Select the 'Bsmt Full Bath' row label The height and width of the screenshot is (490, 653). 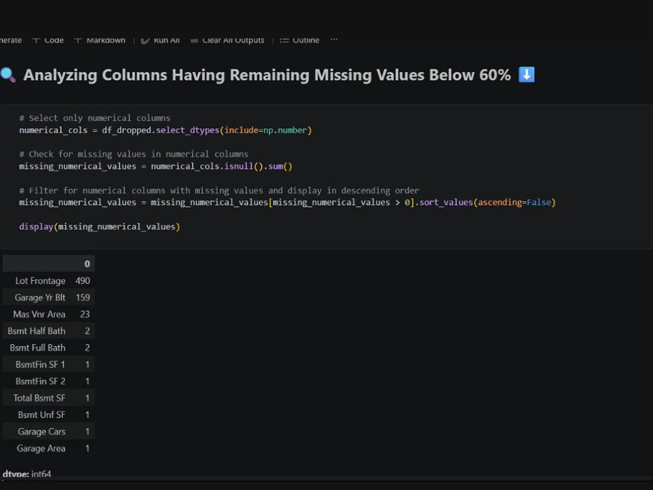[x=37, y=348]
